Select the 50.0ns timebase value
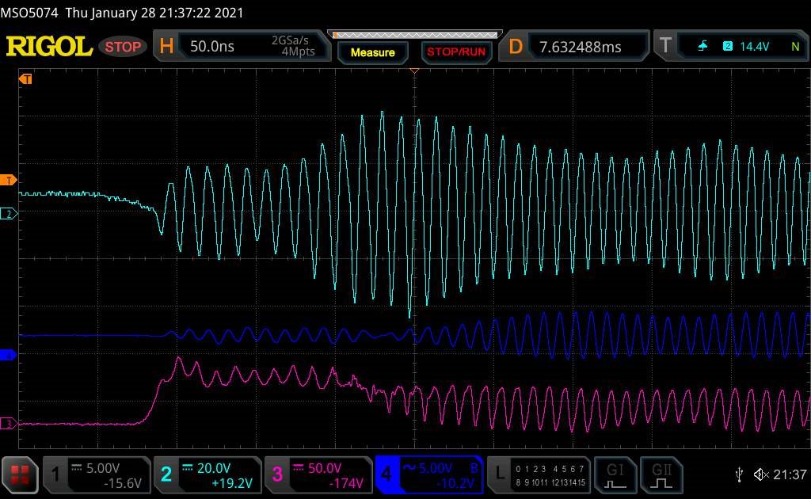Viewport: 811px width, 499px height. (x=212, y=47)
